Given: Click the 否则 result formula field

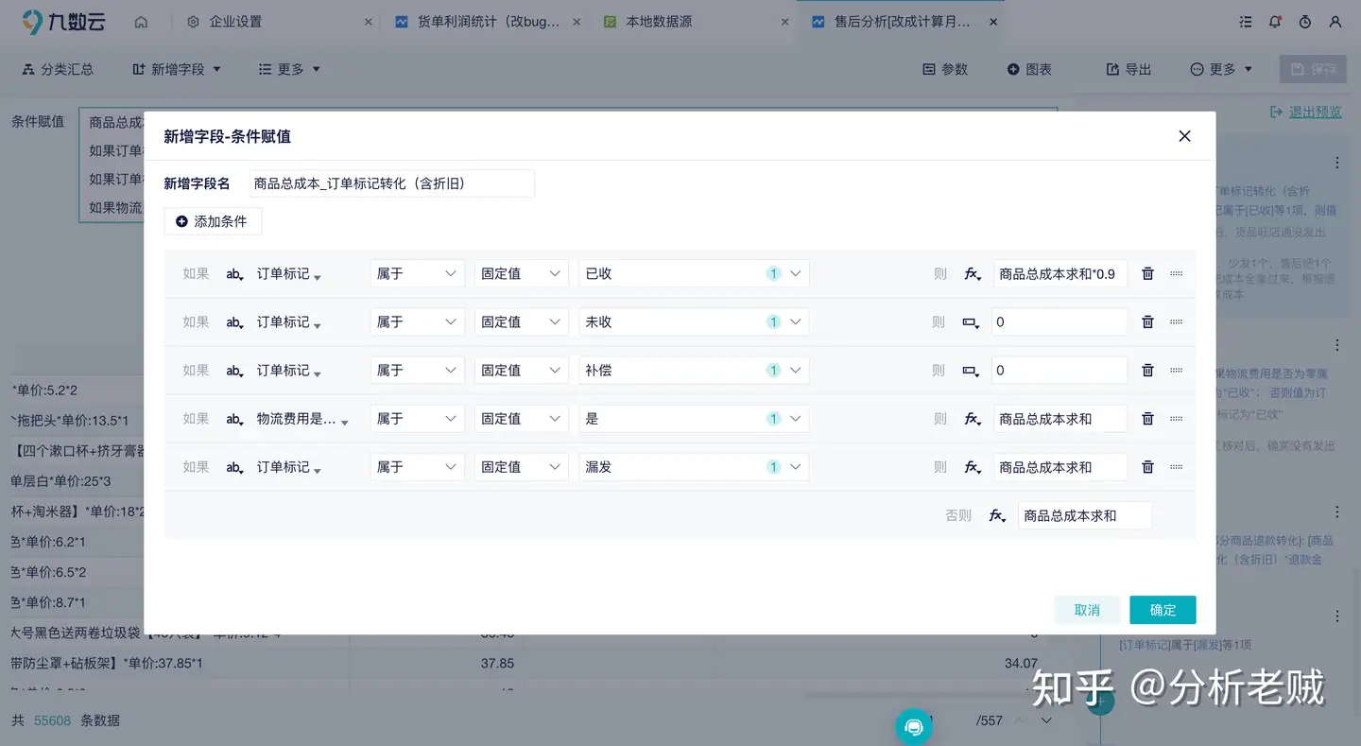Looking at the screenshot, I should pyautogui.click(x=1085, y=515).
